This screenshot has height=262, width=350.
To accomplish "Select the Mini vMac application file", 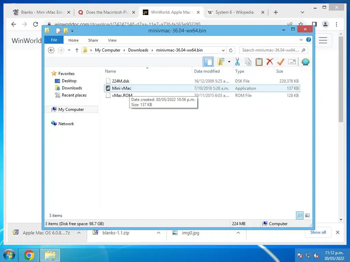I will [x=202, y=88].
